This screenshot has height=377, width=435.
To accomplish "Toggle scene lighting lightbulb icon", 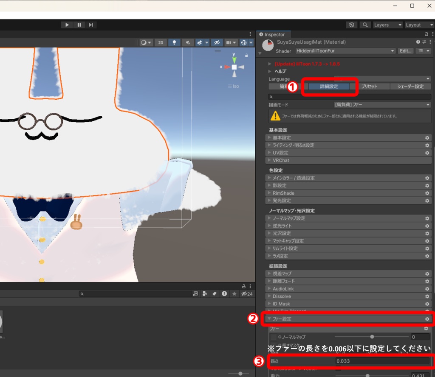I will click(x=174, y=43).
